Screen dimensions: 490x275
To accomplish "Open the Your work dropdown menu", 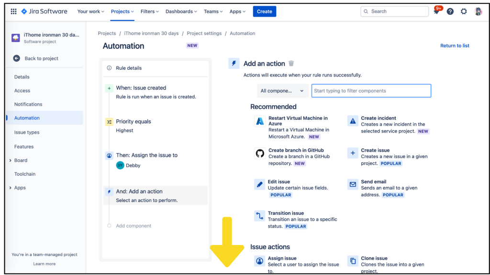I will (x=90, y=11).
